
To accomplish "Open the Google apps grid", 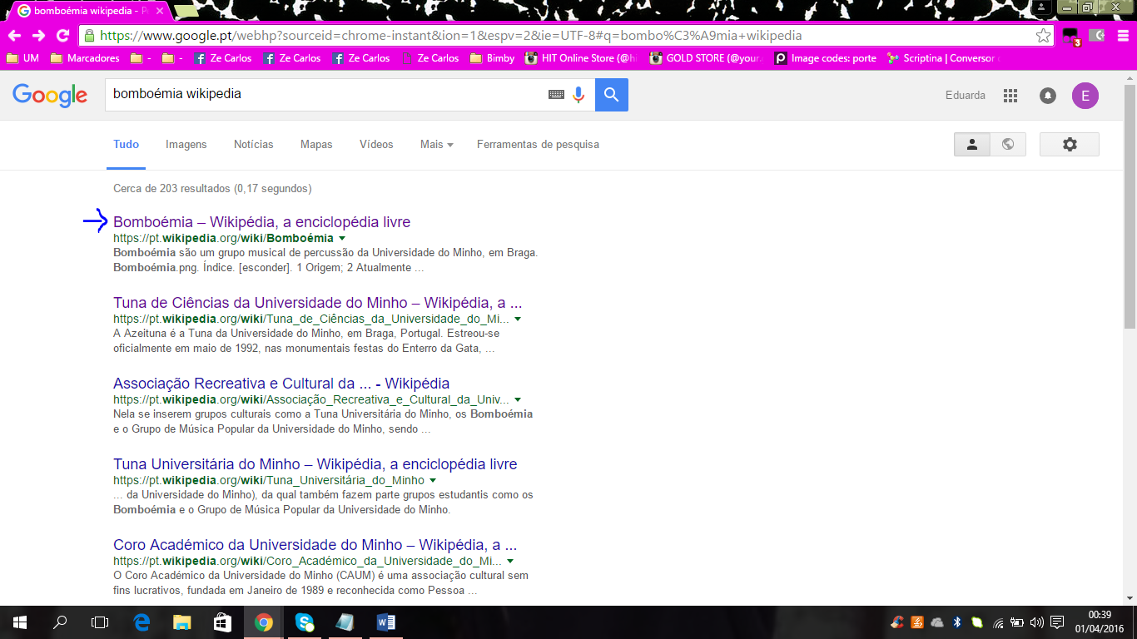I will pos(1010,96).
